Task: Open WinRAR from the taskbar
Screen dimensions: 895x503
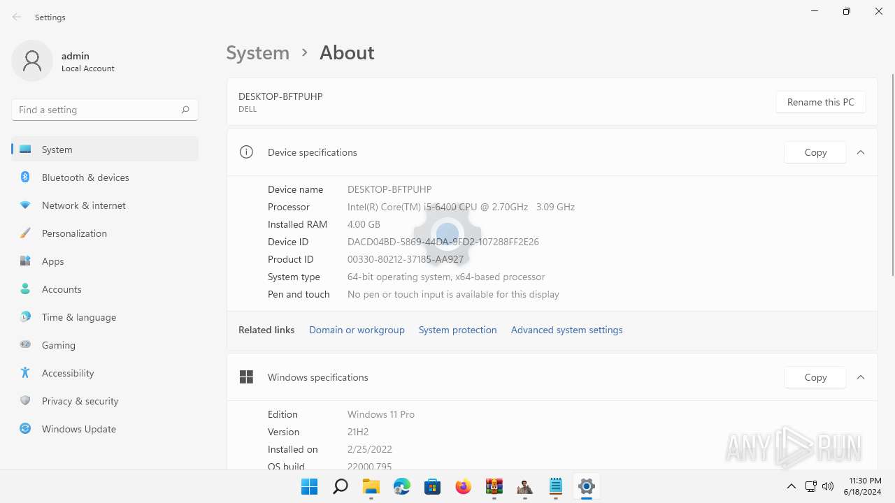Action: click(x=494, y=486)
